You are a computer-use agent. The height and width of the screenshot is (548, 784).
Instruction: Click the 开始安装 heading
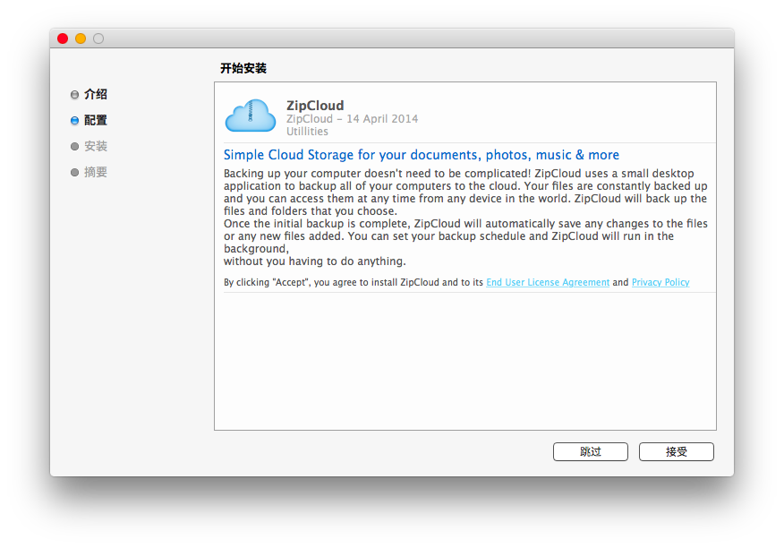coord(243,68)
